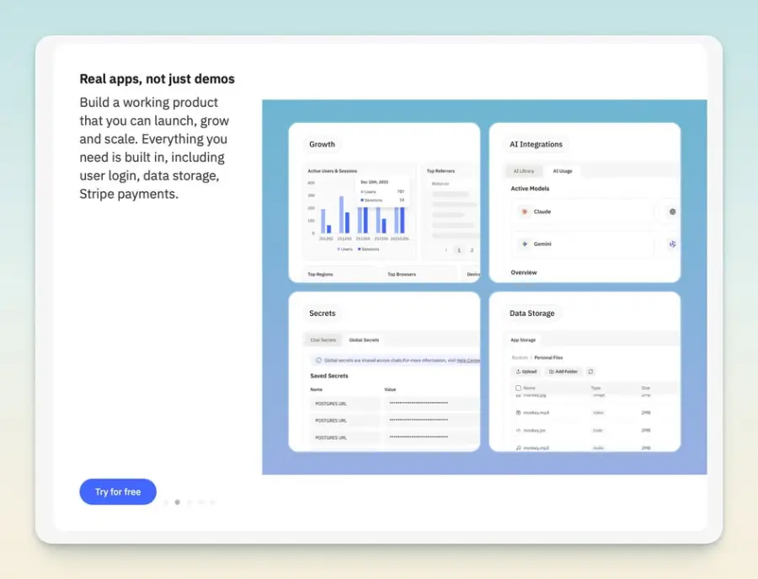Open the AI Library tab

click(x=524, y=171)
